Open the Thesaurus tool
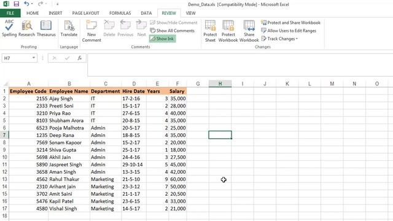The image size is (393, 221). (x=46, y=28)
